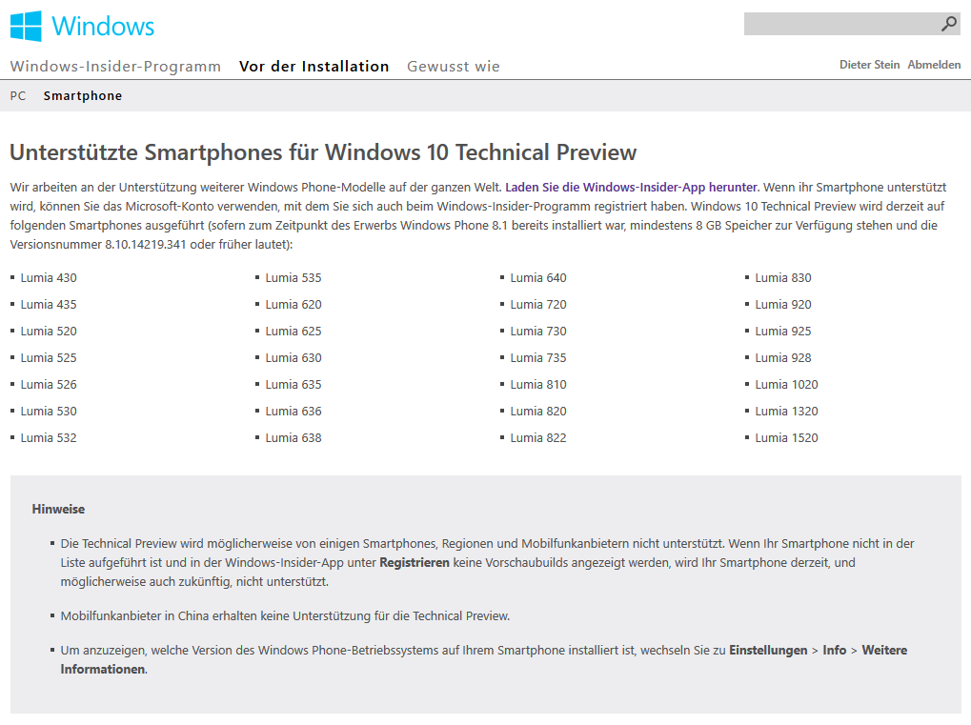Select the Lumia 532 list entry
This screenshot has height=725, width=971.
coord(49,437)
